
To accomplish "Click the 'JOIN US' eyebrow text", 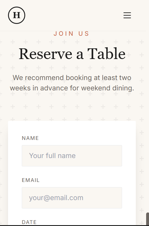I will pyautogui.click(x=71, y=34).
